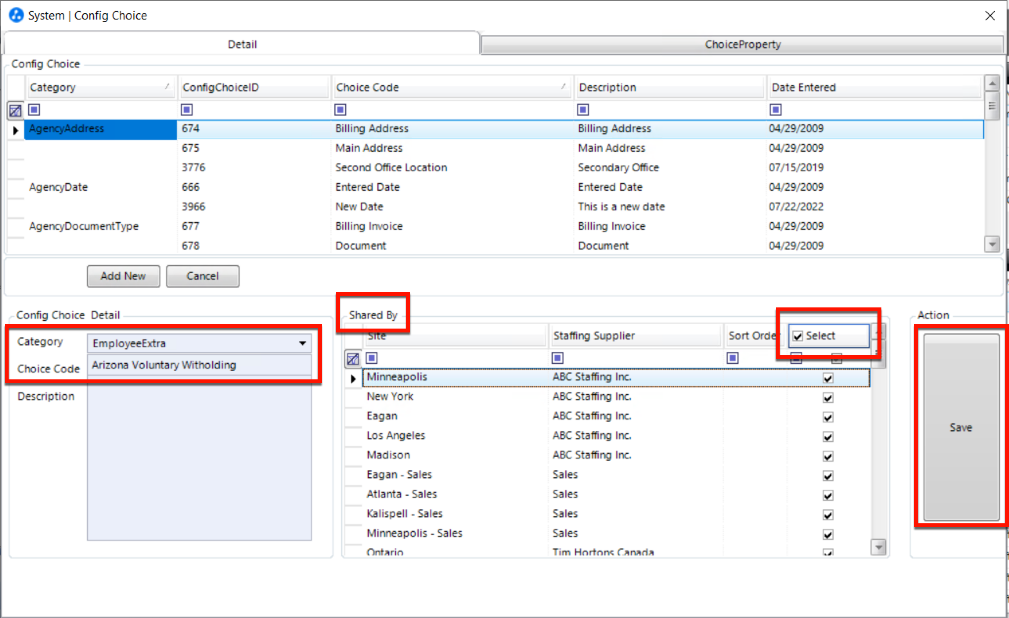Open the Date Entered column filter icon
This screenshot has width=1009, height=618.
(x=776, y=110)
